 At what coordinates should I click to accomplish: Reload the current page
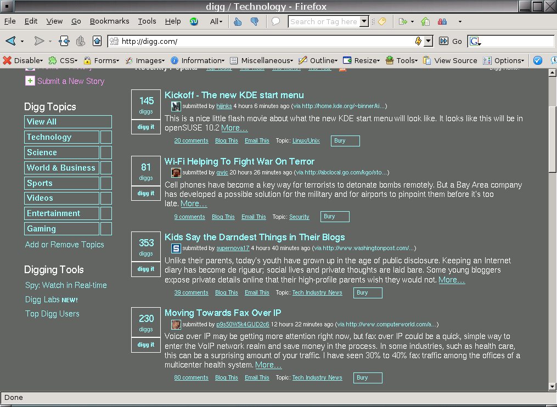coord(64,41)
